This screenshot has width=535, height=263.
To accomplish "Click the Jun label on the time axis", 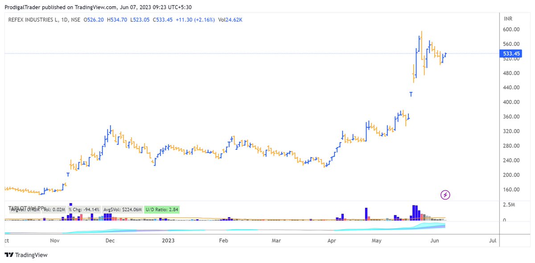I will 436,240.
